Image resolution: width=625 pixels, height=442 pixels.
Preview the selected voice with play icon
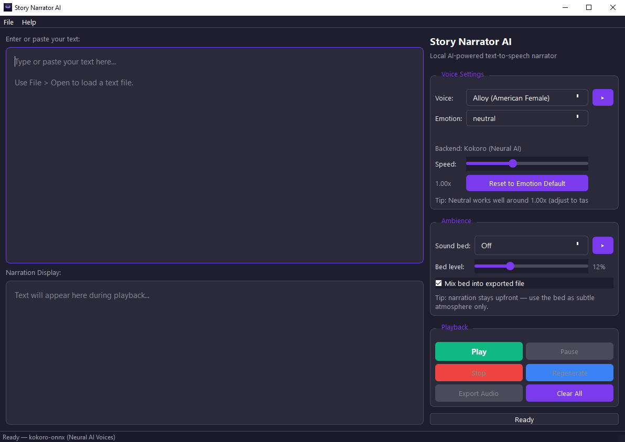pyautogui.click(x=602, y=97)
